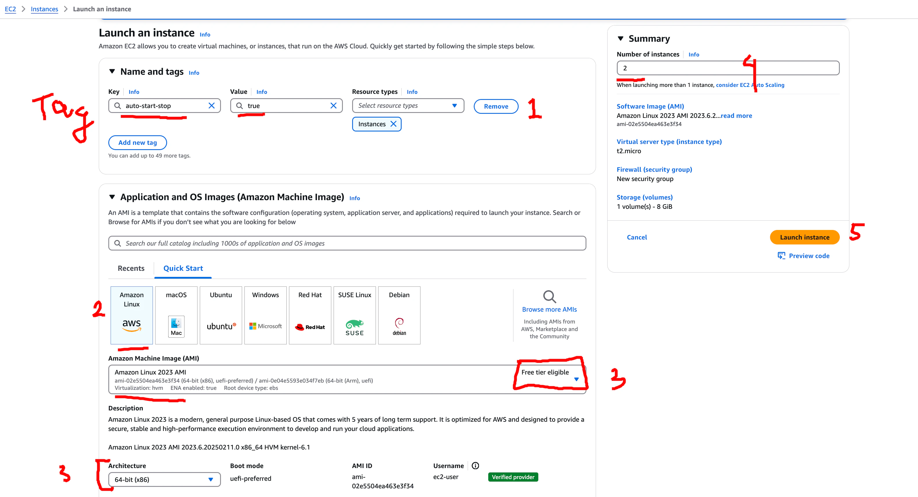This screenshot has height=497, width=918.
Task: Click the 'Verified provider' badge
Action: tap(513, 477)
